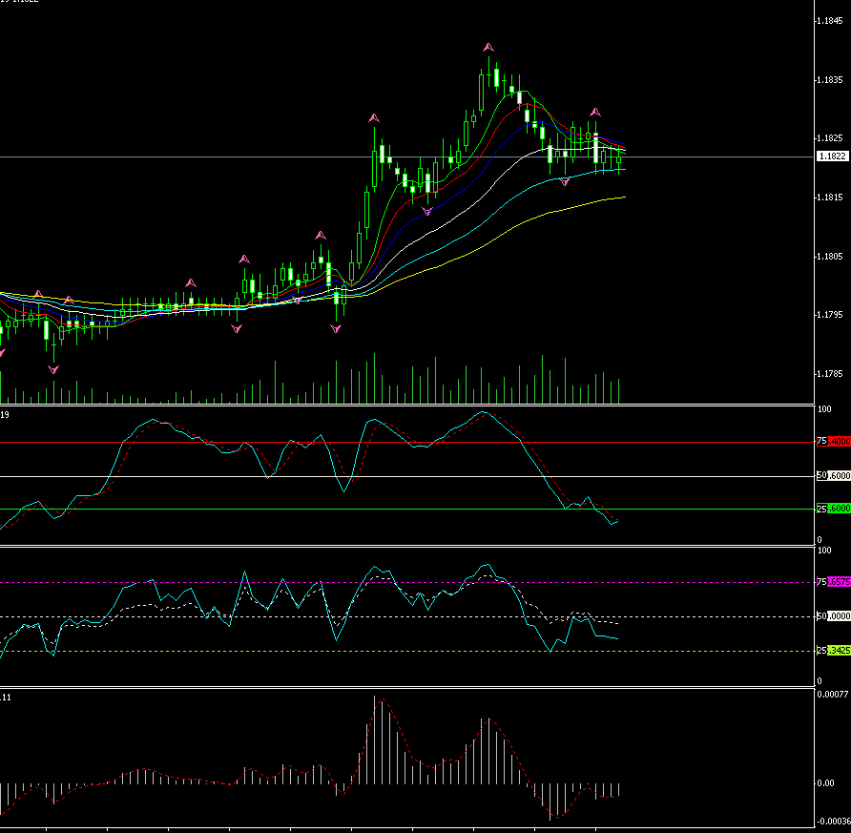Viewport: 851px width, 833px height.
Task: Select the 50.0000 level label
Action: [834, 616]
